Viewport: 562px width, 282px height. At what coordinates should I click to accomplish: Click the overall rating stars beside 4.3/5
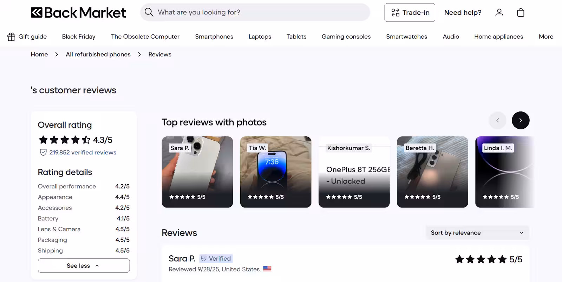point(65,140)
